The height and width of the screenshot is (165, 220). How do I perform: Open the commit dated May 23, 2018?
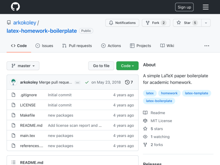point(106,82)
